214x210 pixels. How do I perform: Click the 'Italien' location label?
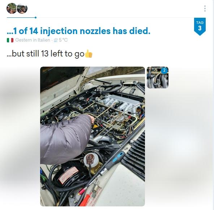click(44, 40)
